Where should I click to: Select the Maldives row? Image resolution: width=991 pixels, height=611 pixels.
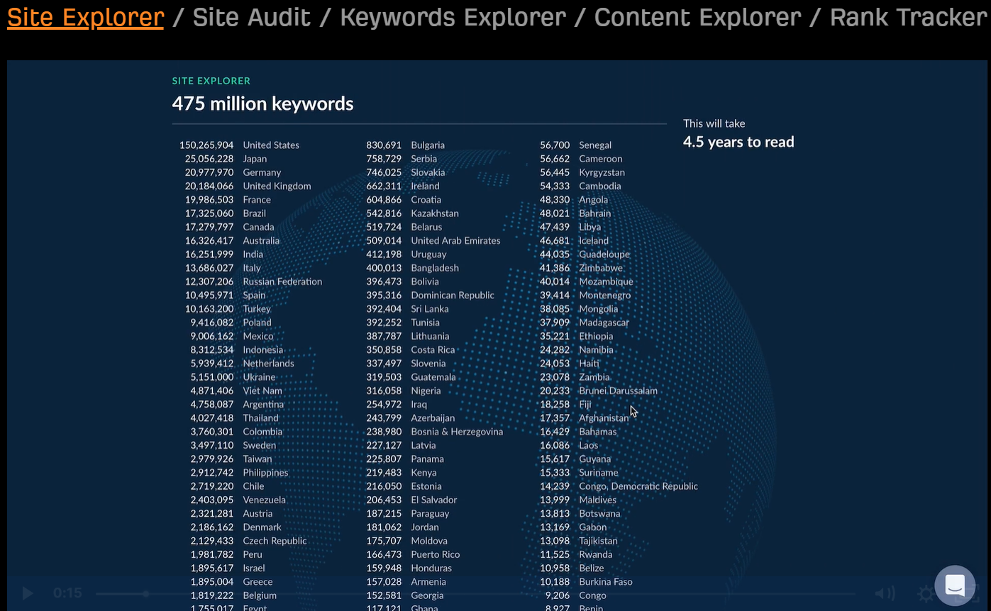(578, 500)
